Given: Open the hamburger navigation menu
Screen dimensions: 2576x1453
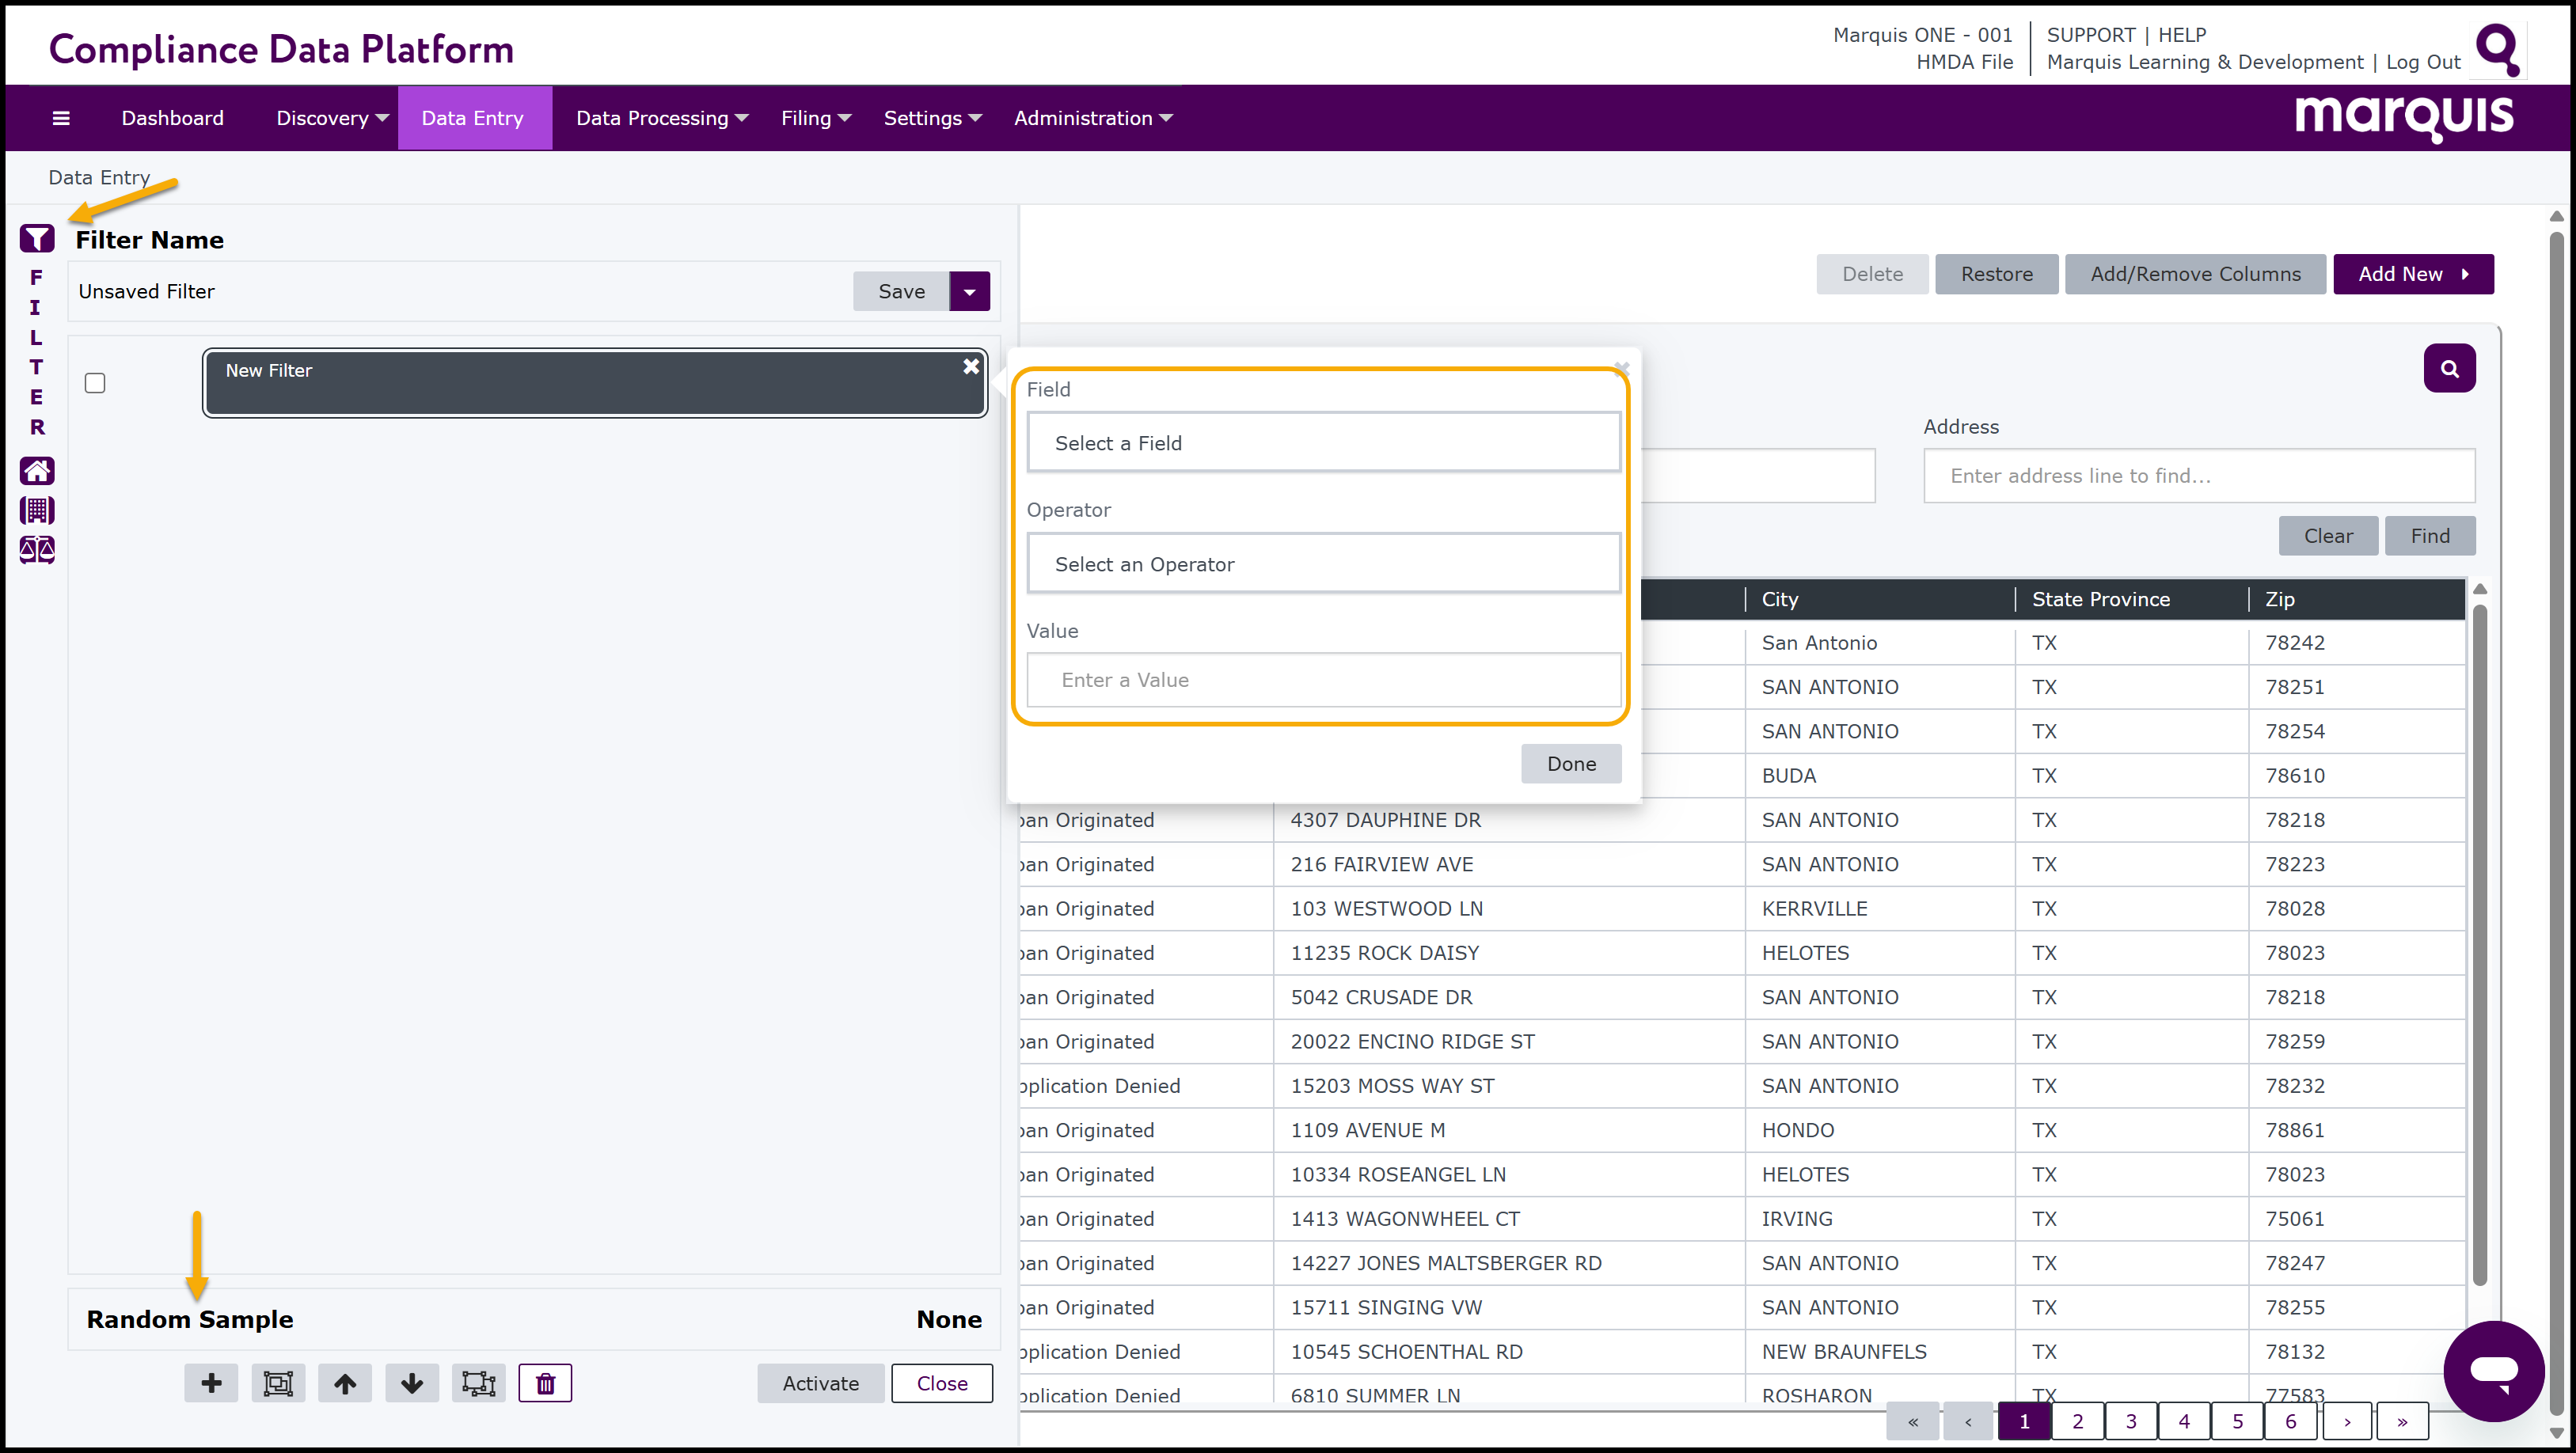Looking at the screenshot, I should pos(61,118).
